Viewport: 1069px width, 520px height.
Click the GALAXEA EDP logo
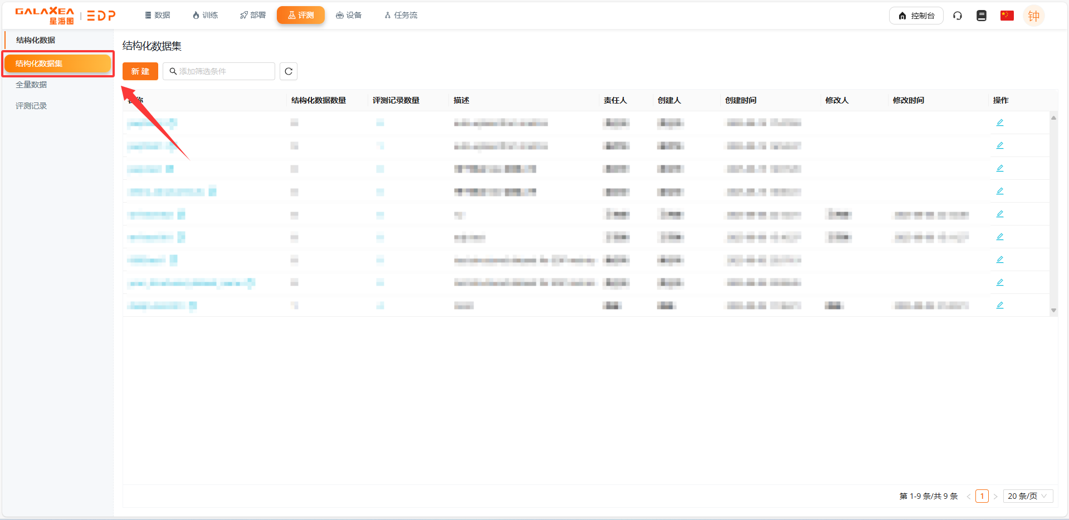pyautogui.click(x=65, y=16)
